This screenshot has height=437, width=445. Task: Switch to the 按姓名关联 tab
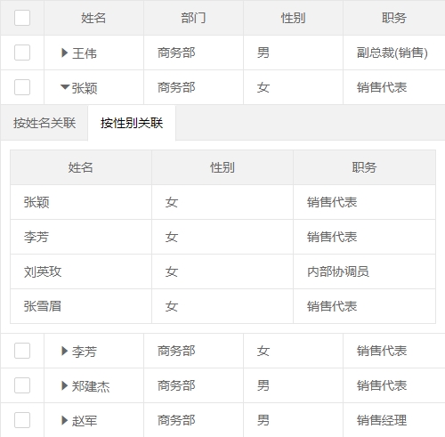pyautogui.click(x=44, y=123)
